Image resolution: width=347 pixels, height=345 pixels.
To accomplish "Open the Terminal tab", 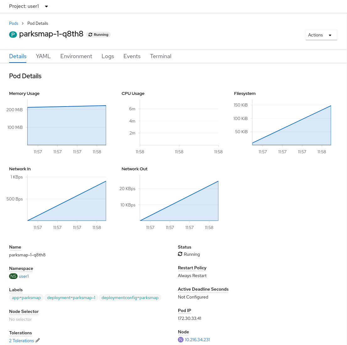I will tap(161, 56).
